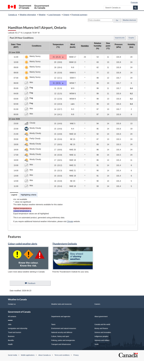Click the Pressure (kPa) column header
Image resolution: width=144 pixels, height=361 pixels.
pos(119,46)
